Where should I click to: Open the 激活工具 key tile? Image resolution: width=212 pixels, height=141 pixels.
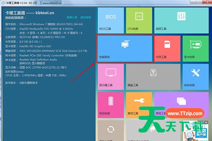[x=139, y=105]
